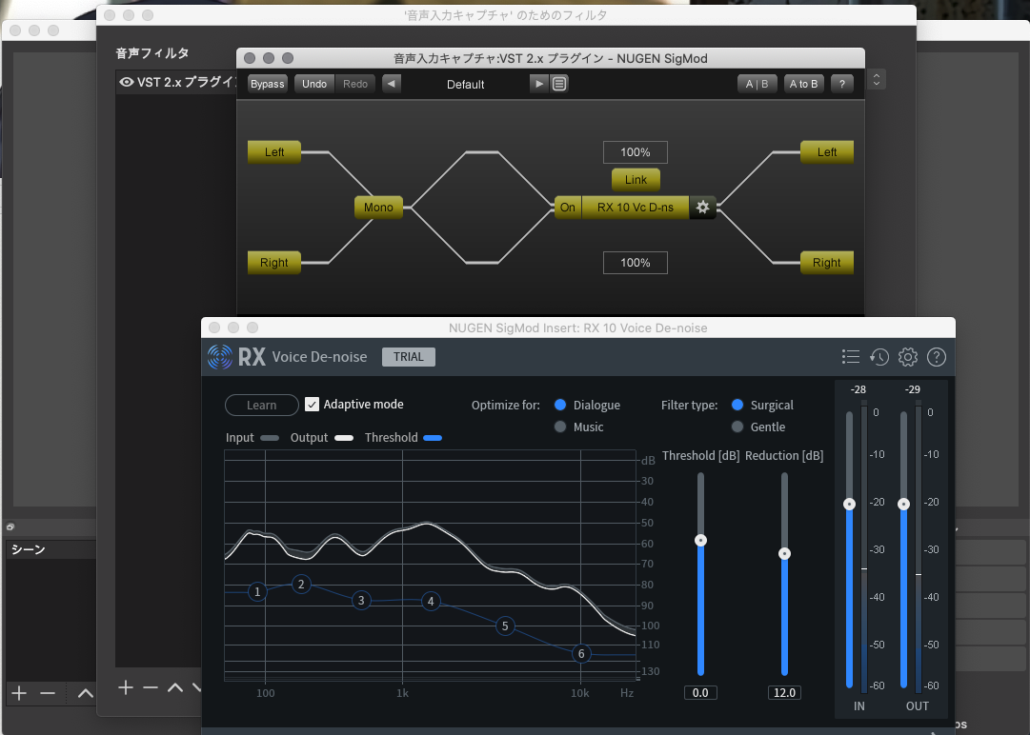This screenshot has height=735, width=1030.
Task: Click Right output module in SigMod
Action: coord(827,263)
